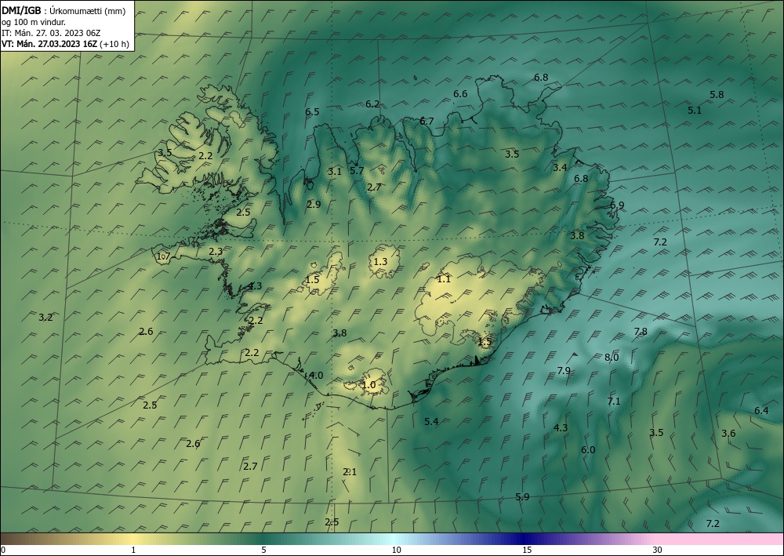The image size is (784, 556).
Task: Select the Úrkomumætti (mm) label
Action: click(88, 11)
